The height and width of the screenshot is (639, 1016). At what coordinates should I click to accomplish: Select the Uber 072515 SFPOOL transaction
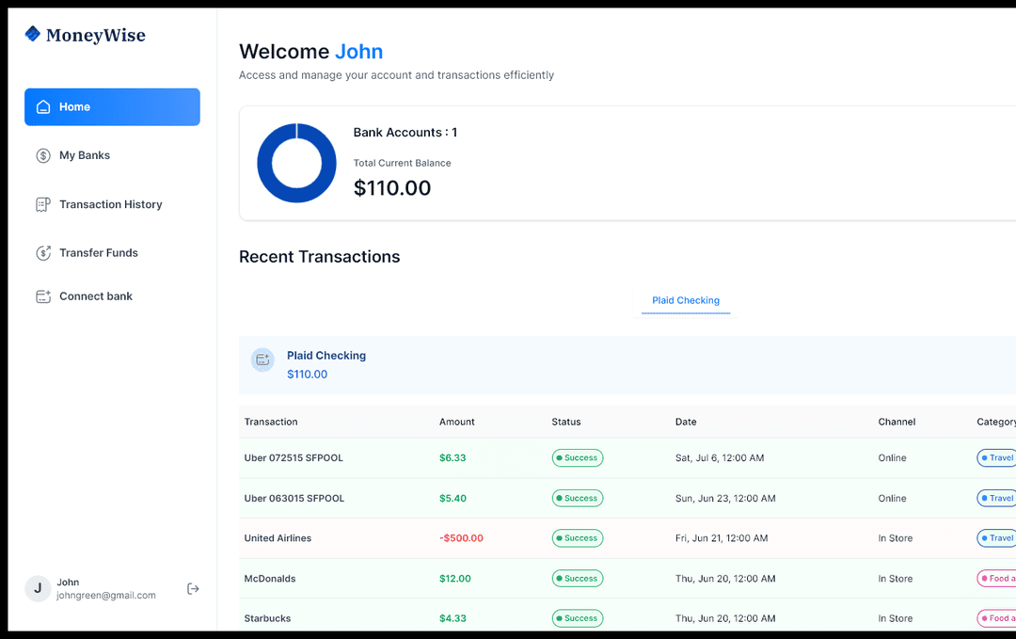pos(294,457)
